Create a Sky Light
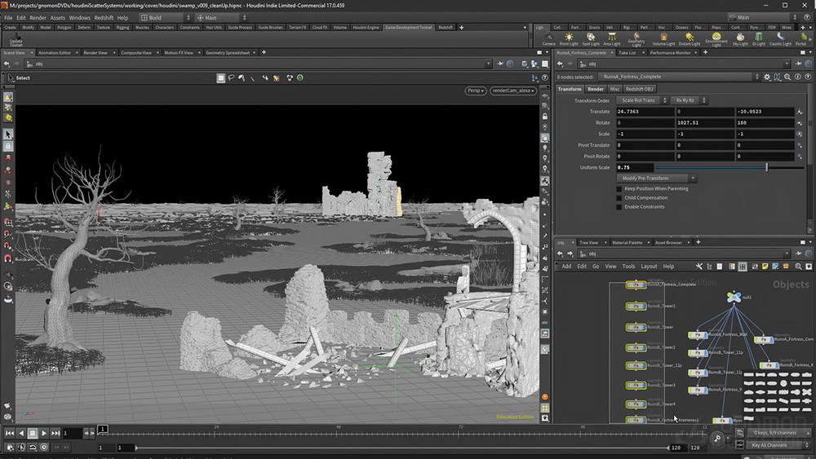 tap(740, 39)
